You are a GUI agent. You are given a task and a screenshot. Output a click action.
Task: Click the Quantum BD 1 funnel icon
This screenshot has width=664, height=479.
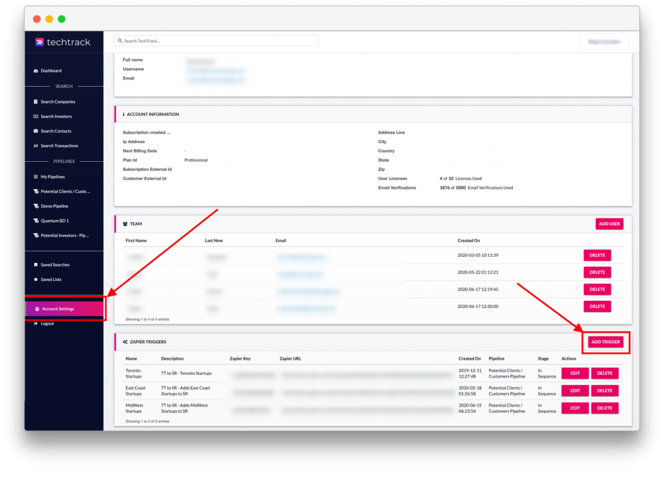36,221
